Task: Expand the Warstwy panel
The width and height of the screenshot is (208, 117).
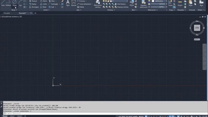Action: tap(111, 10)
